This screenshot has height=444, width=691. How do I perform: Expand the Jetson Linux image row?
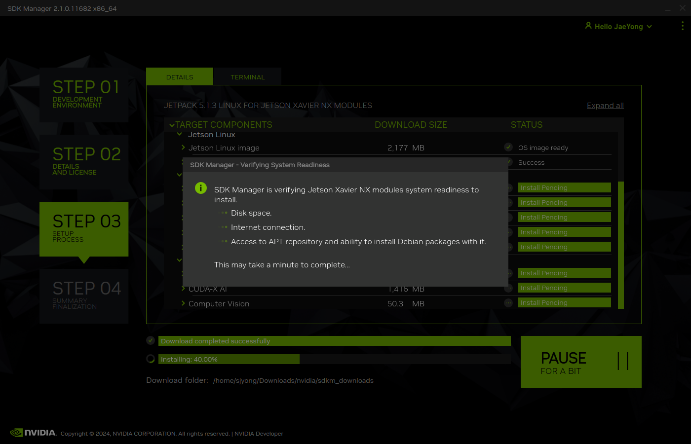click(x=183, y=148)
